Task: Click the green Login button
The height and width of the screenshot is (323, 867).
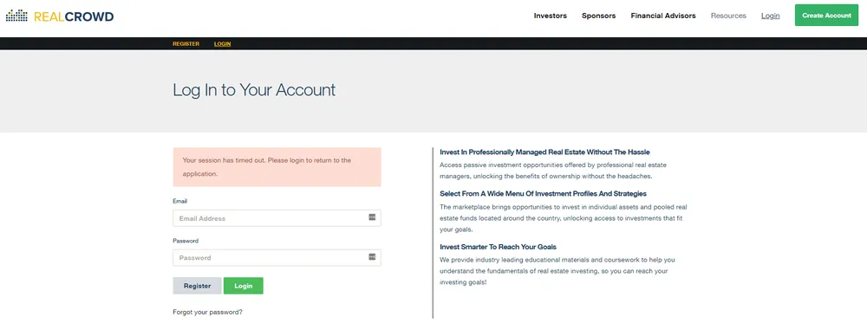Action: click(x=244, y=286)
